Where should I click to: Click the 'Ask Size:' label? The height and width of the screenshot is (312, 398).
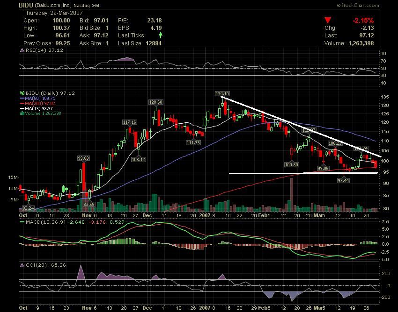90,43
